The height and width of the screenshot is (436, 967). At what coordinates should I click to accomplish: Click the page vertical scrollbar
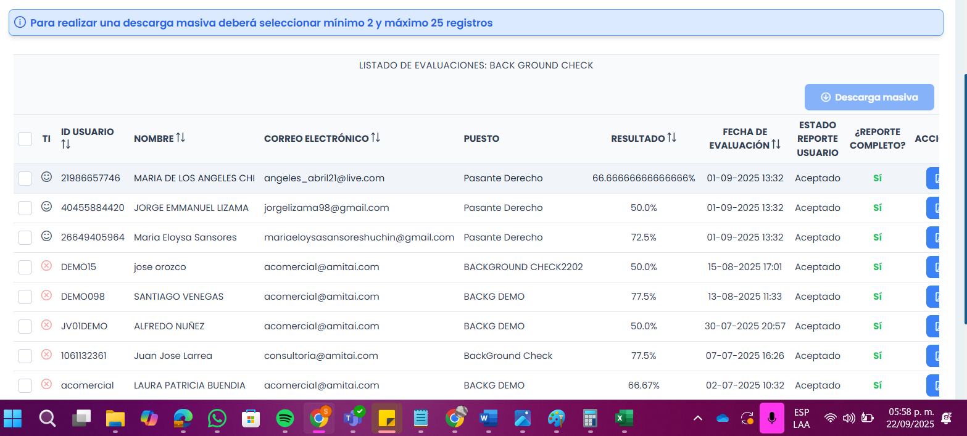[x=963, y=197]
